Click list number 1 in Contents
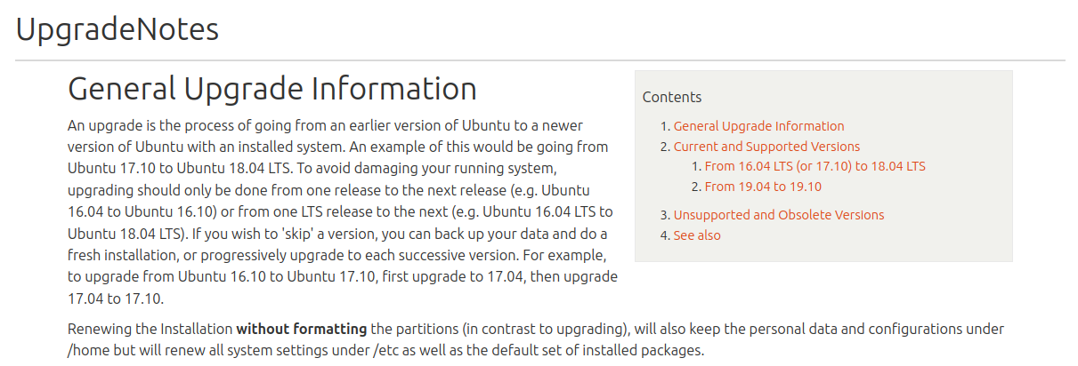The height and width of the screenshot is (366, 1078). tap(665, 126)
